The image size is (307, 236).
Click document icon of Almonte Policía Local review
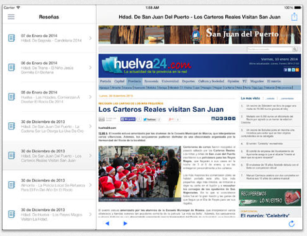click(x=12, y=185)
